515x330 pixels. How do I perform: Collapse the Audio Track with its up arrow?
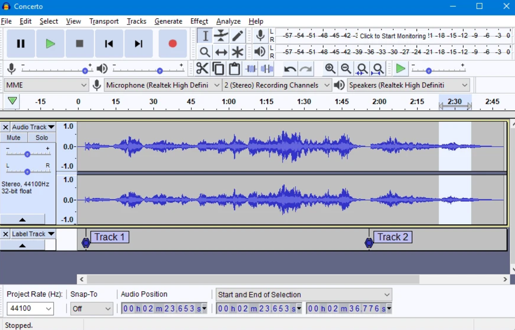click(22, 219)
